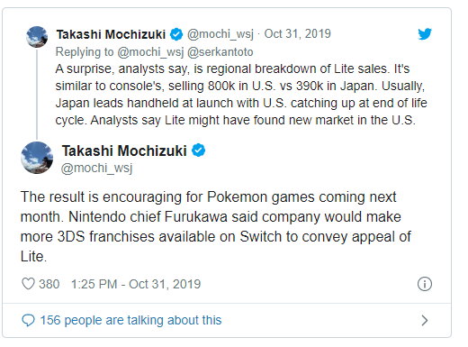Open Takashi Mochizuki name in top tweet

(x=111, y=34)
